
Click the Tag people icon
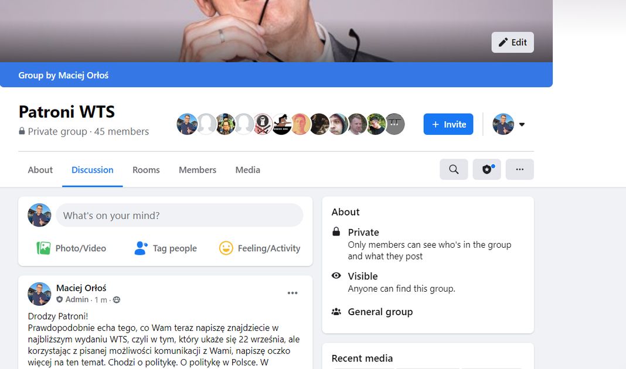pyautogui.click(x=141, y=248)
